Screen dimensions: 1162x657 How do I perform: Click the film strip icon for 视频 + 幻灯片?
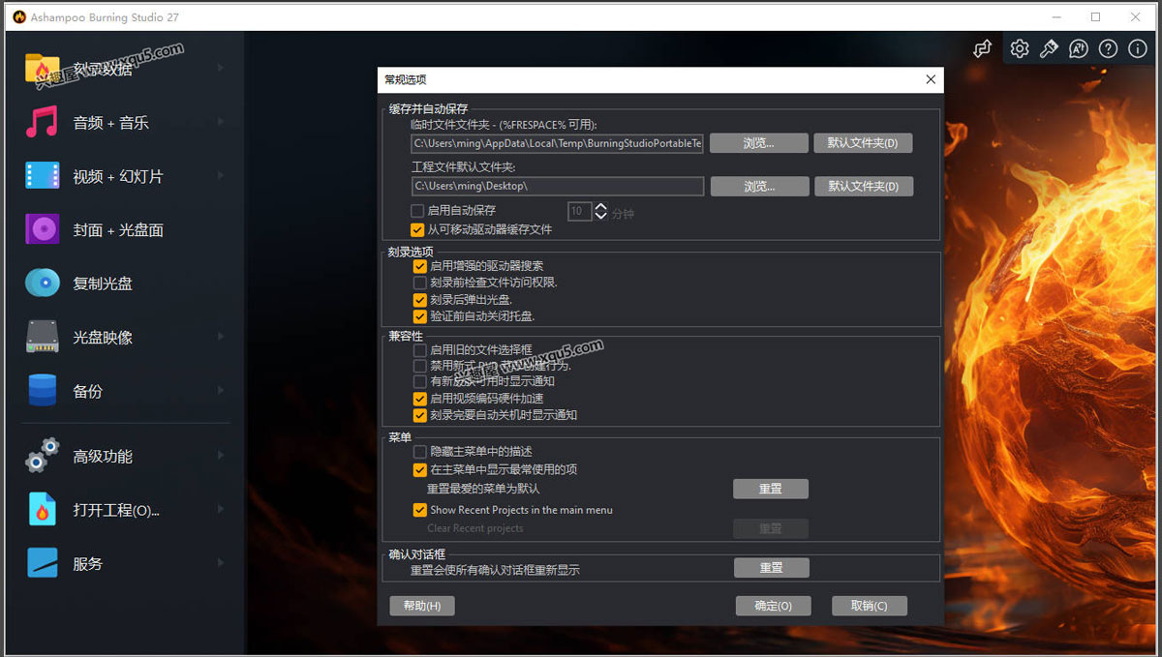[x=43, y=176]
